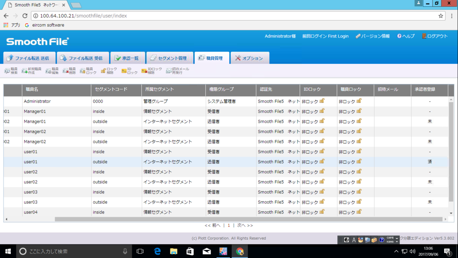Open the Windows Start menu
Viewport: 458px width, 258px height.
[8, 251]
